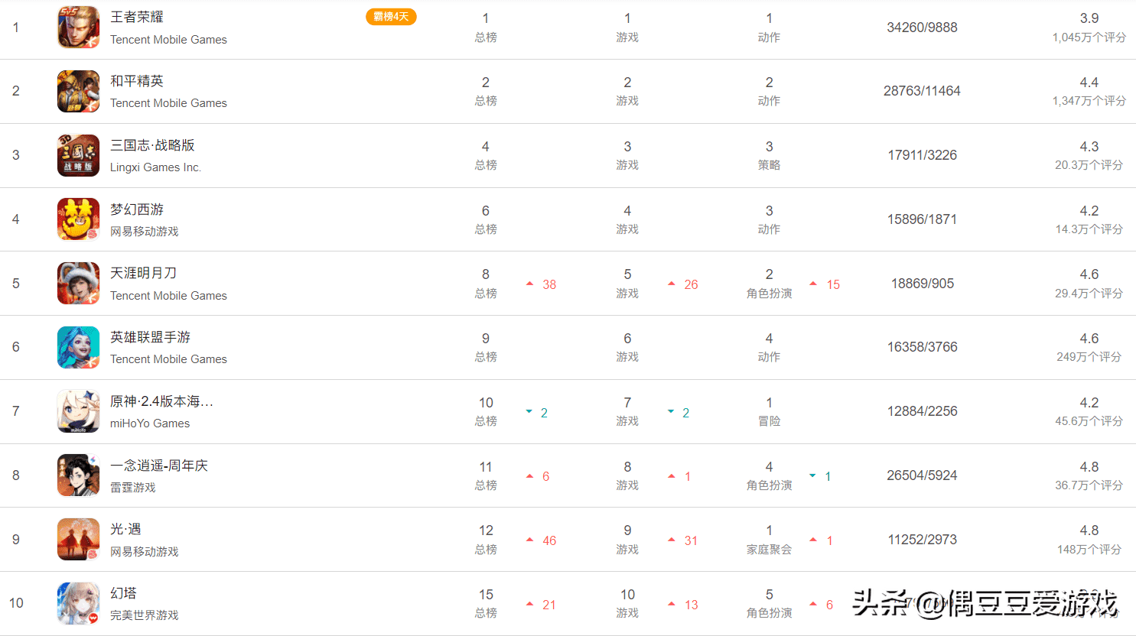Click the 家庭聚会 category rank for 光·遇

tap(769, 540)
